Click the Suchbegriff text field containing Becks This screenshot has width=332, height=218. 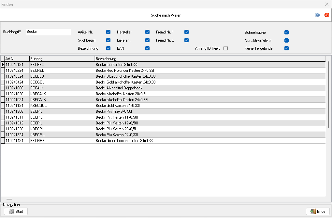48,32
